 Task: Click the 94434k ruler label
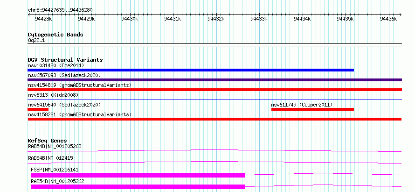tap(302, 19)
